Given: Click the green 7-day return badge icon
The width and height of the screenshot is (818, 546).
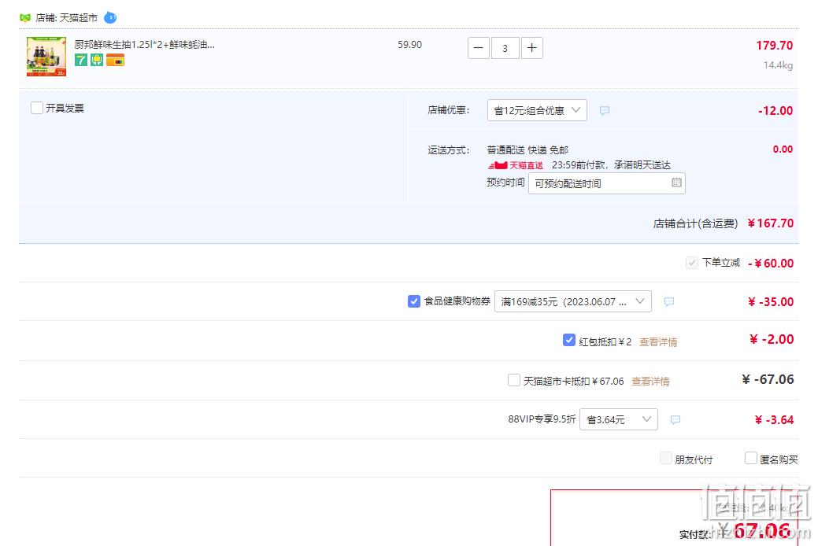Looking at the screenshot, I should (x=81, y=60).
